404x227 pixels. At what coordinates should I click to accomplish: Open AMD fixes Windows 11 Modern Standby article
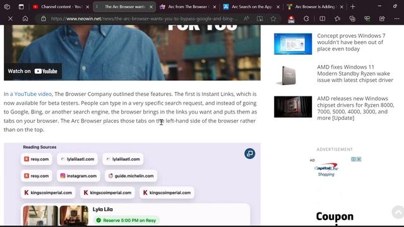[x=355, y=74]
